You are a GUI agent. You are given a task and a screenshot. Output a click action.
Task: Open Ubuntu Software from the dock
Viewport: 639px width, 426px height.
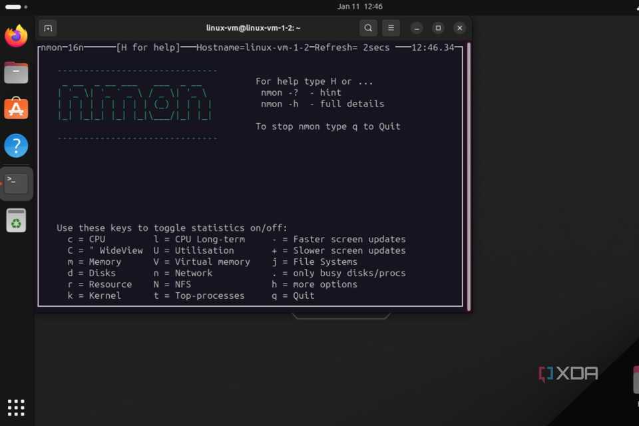(16, 108)
